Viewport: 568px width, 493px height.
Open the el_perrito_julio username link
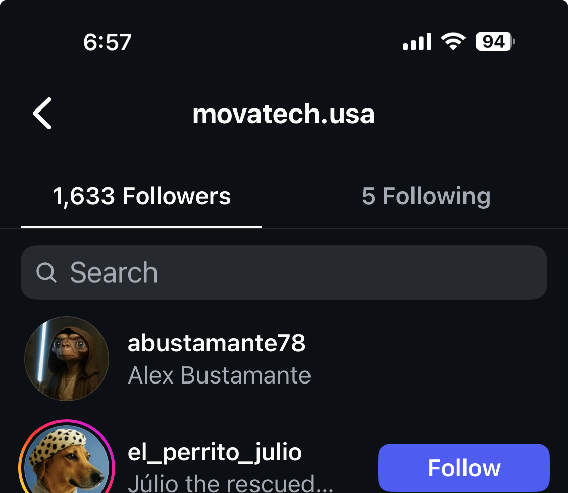tap(215, 452)
